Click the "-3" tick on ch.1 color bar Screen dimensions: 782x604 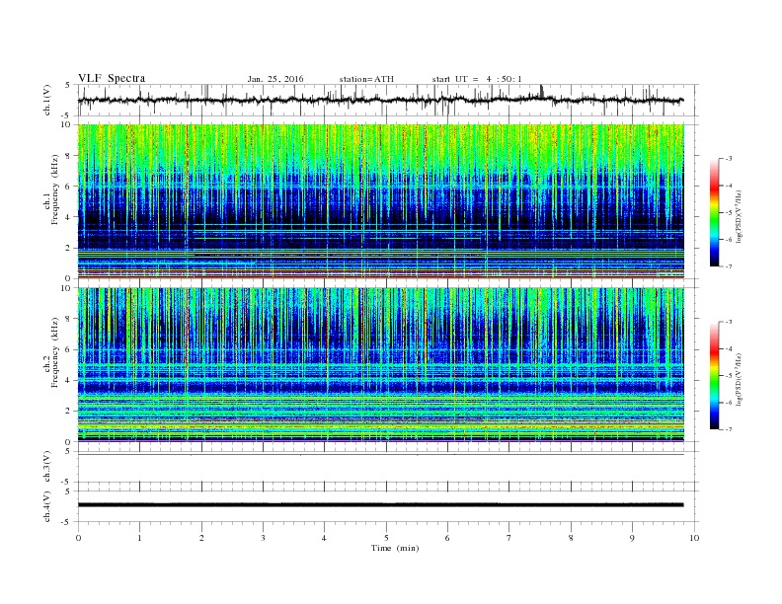(728, 159)
